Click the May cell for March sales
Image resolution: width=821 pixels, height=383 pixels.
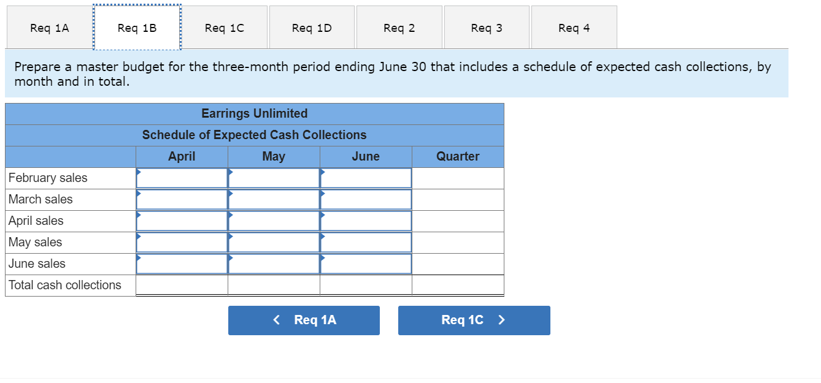(273, 199)
